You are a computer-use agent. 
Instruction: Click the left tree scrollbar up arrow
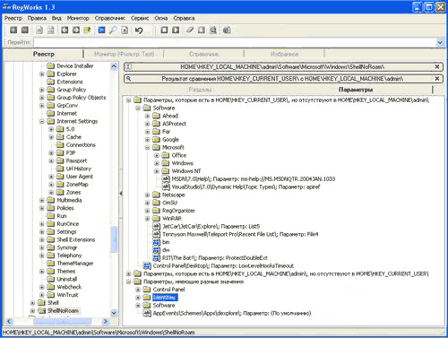pos(114,66)
